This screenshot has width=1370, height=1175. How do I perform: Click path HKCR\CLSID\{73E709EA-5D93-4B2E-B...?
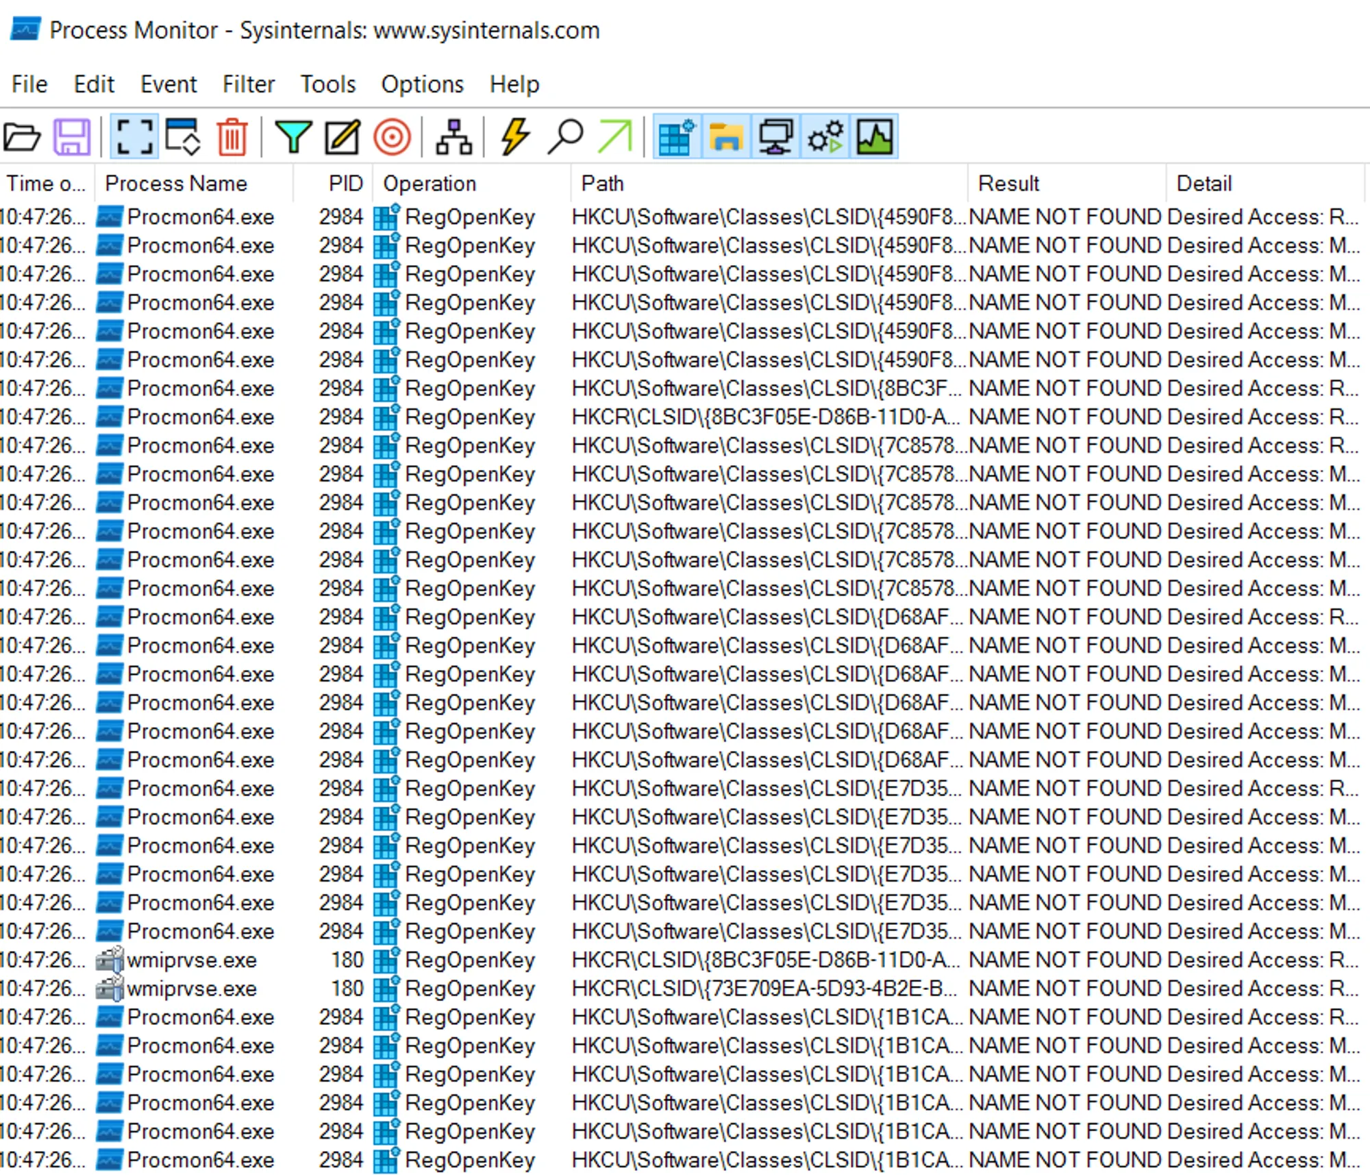point(764,989)
